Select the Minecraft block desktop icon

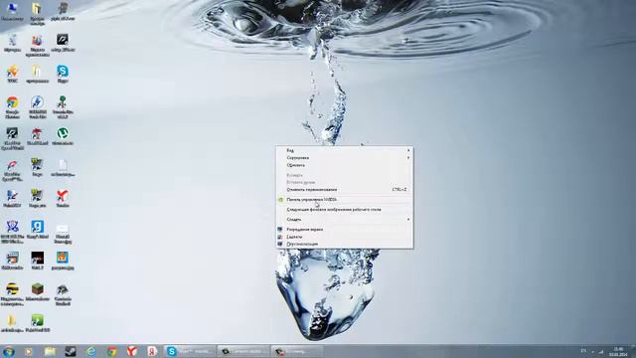[37, 292]
